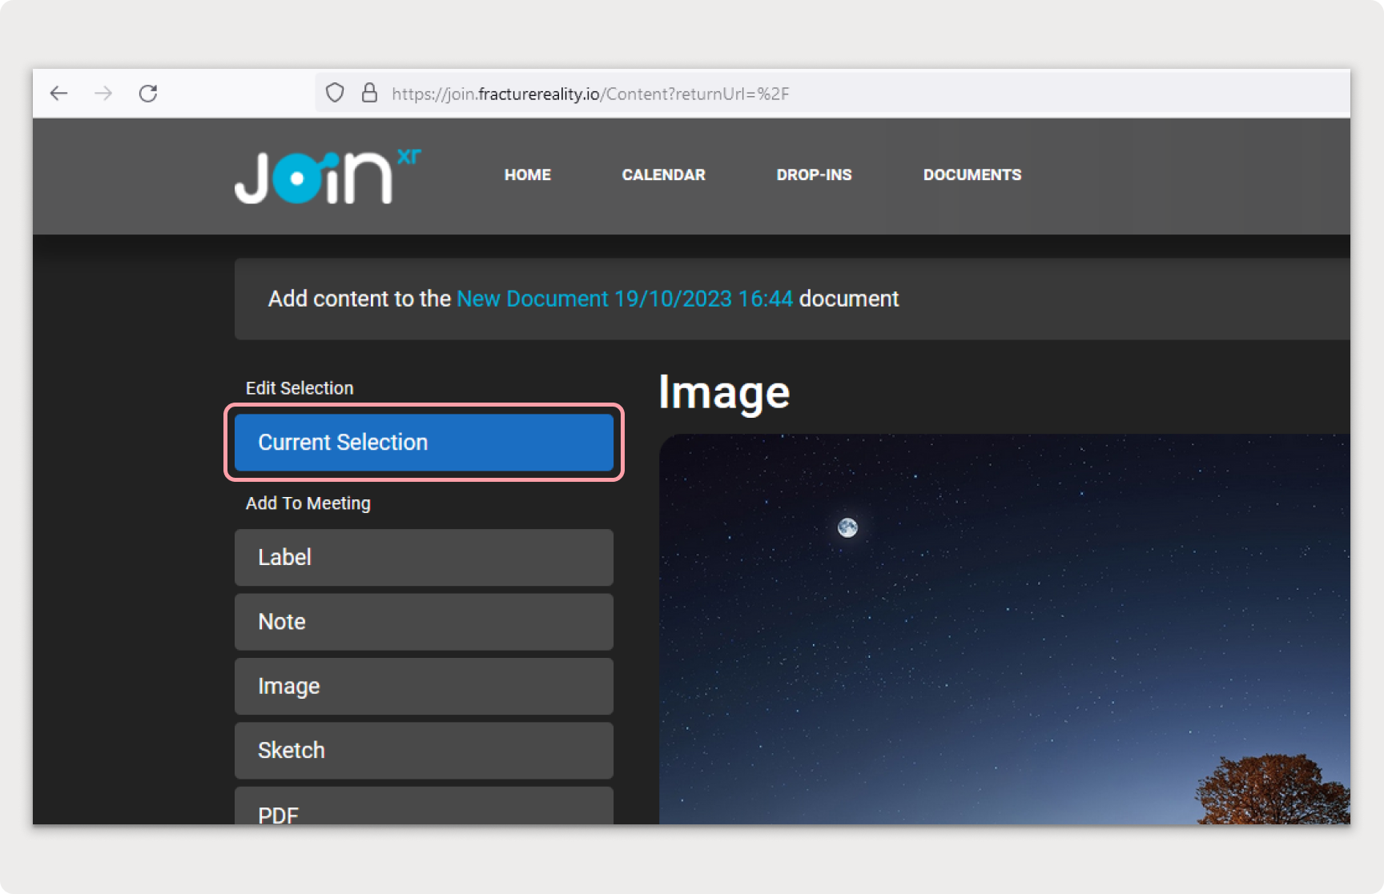The height and width of the screenshot is (894, 1384).
Task: Click the Edit Selection label
Action: pos(300,388)
